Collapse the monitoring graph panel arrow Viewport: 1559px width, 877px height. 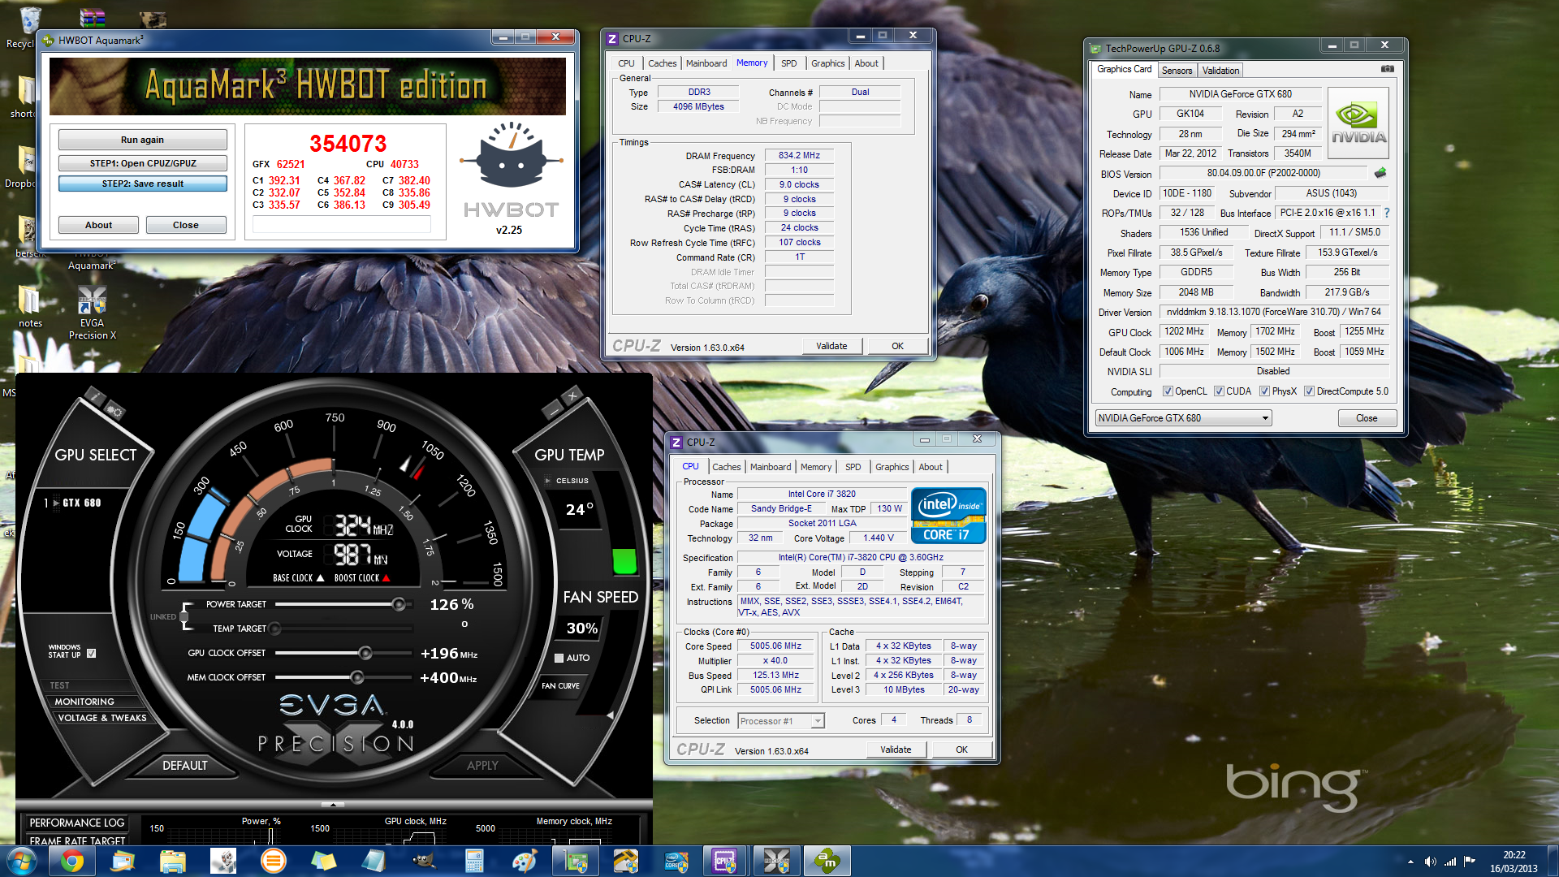332,804
